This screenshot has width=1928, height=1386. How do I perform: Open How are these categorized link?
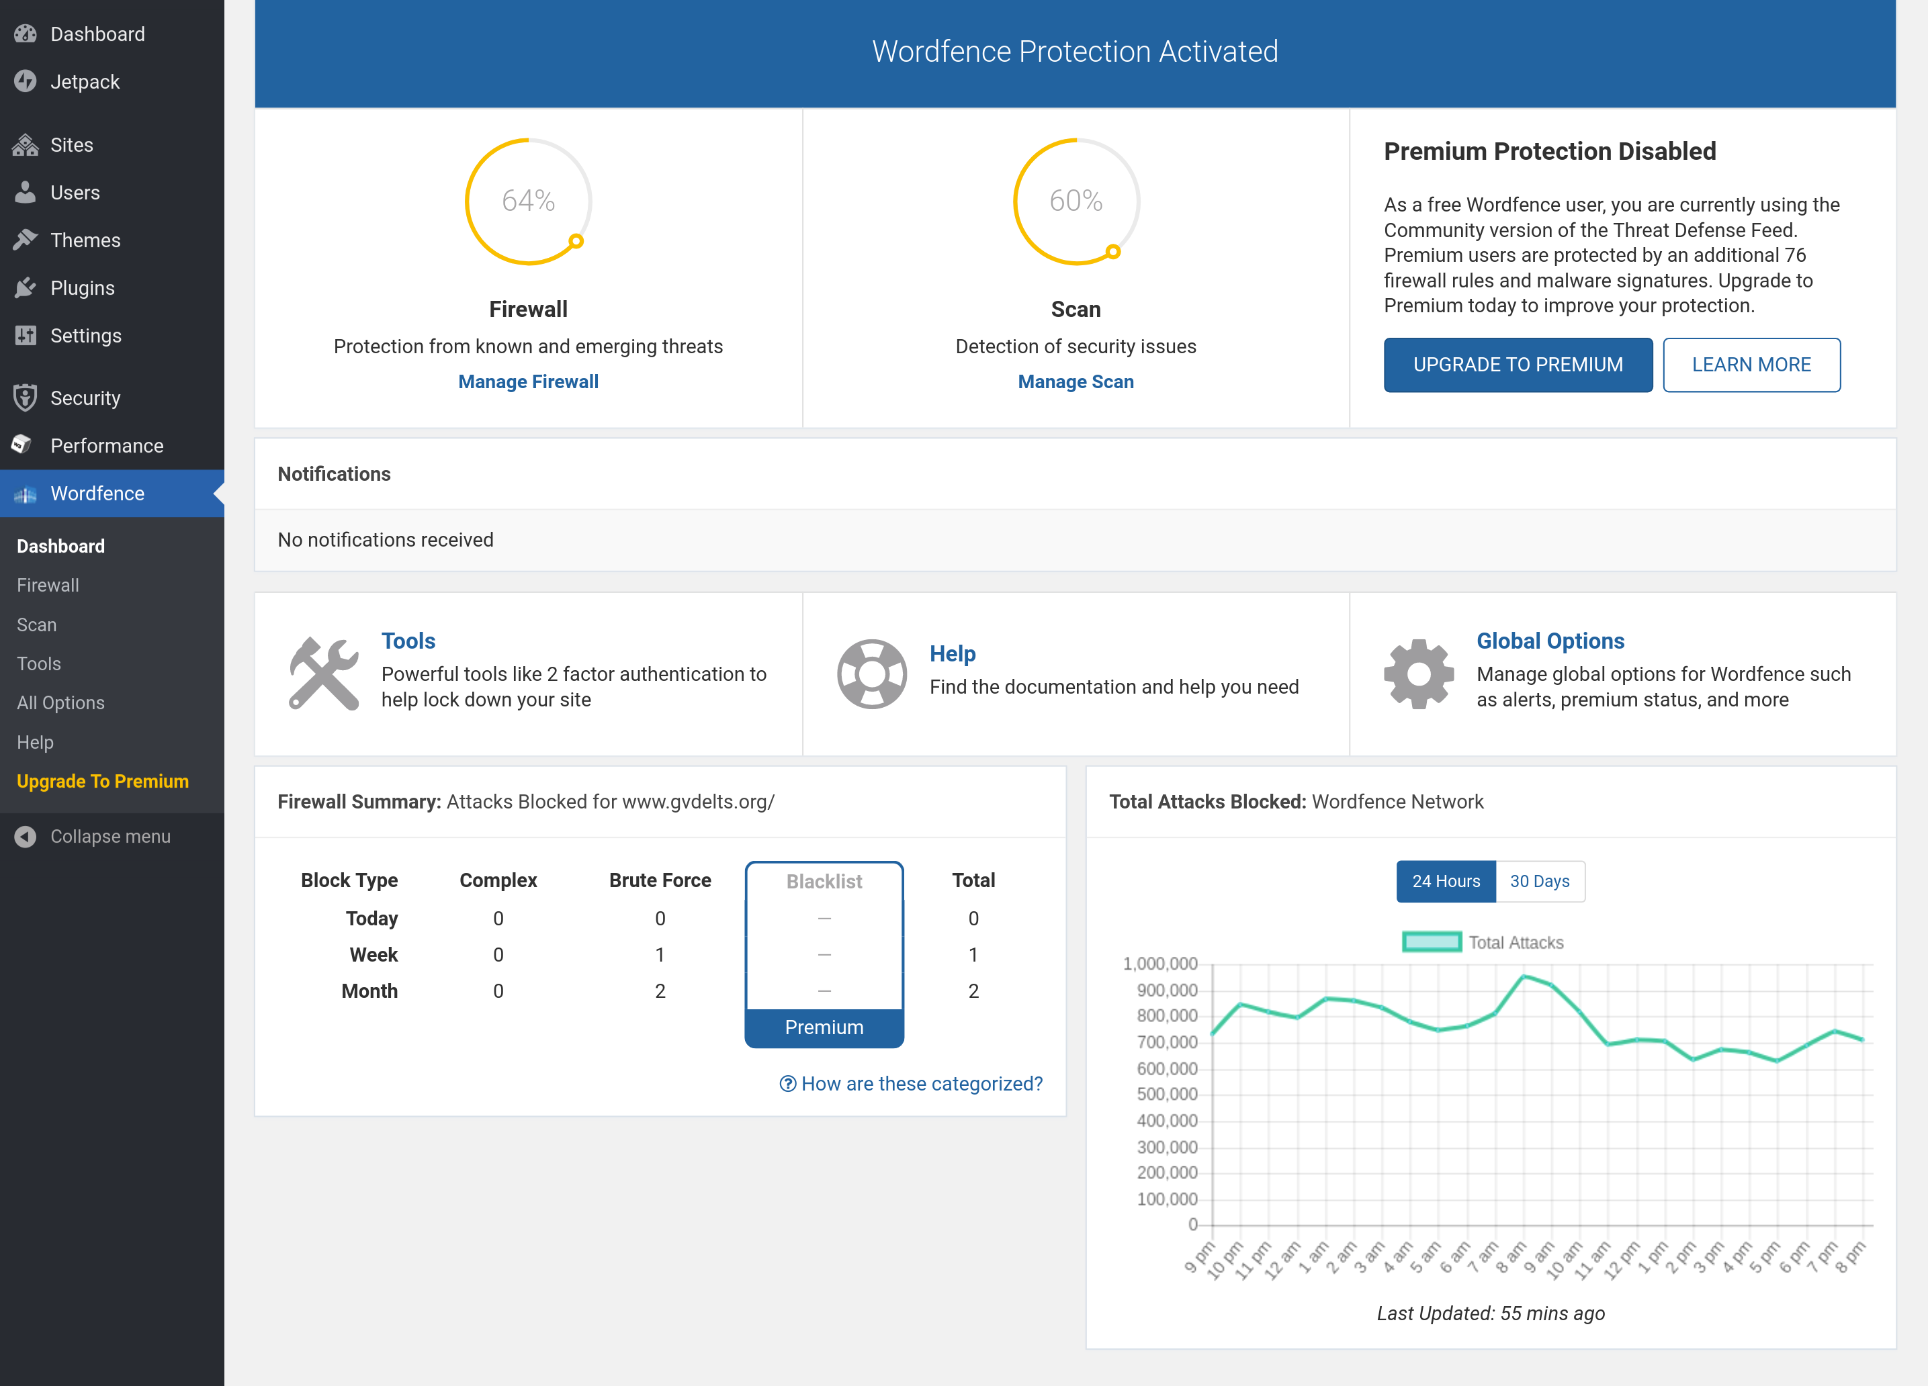pyautogui.click(x=912, y=1083)
